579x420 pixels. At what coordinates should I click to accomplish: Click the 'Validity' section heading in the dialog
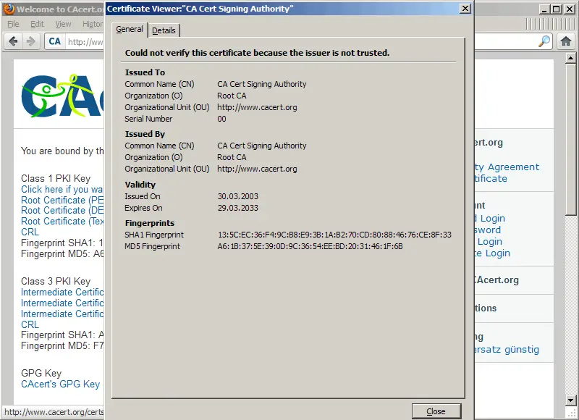140,185
